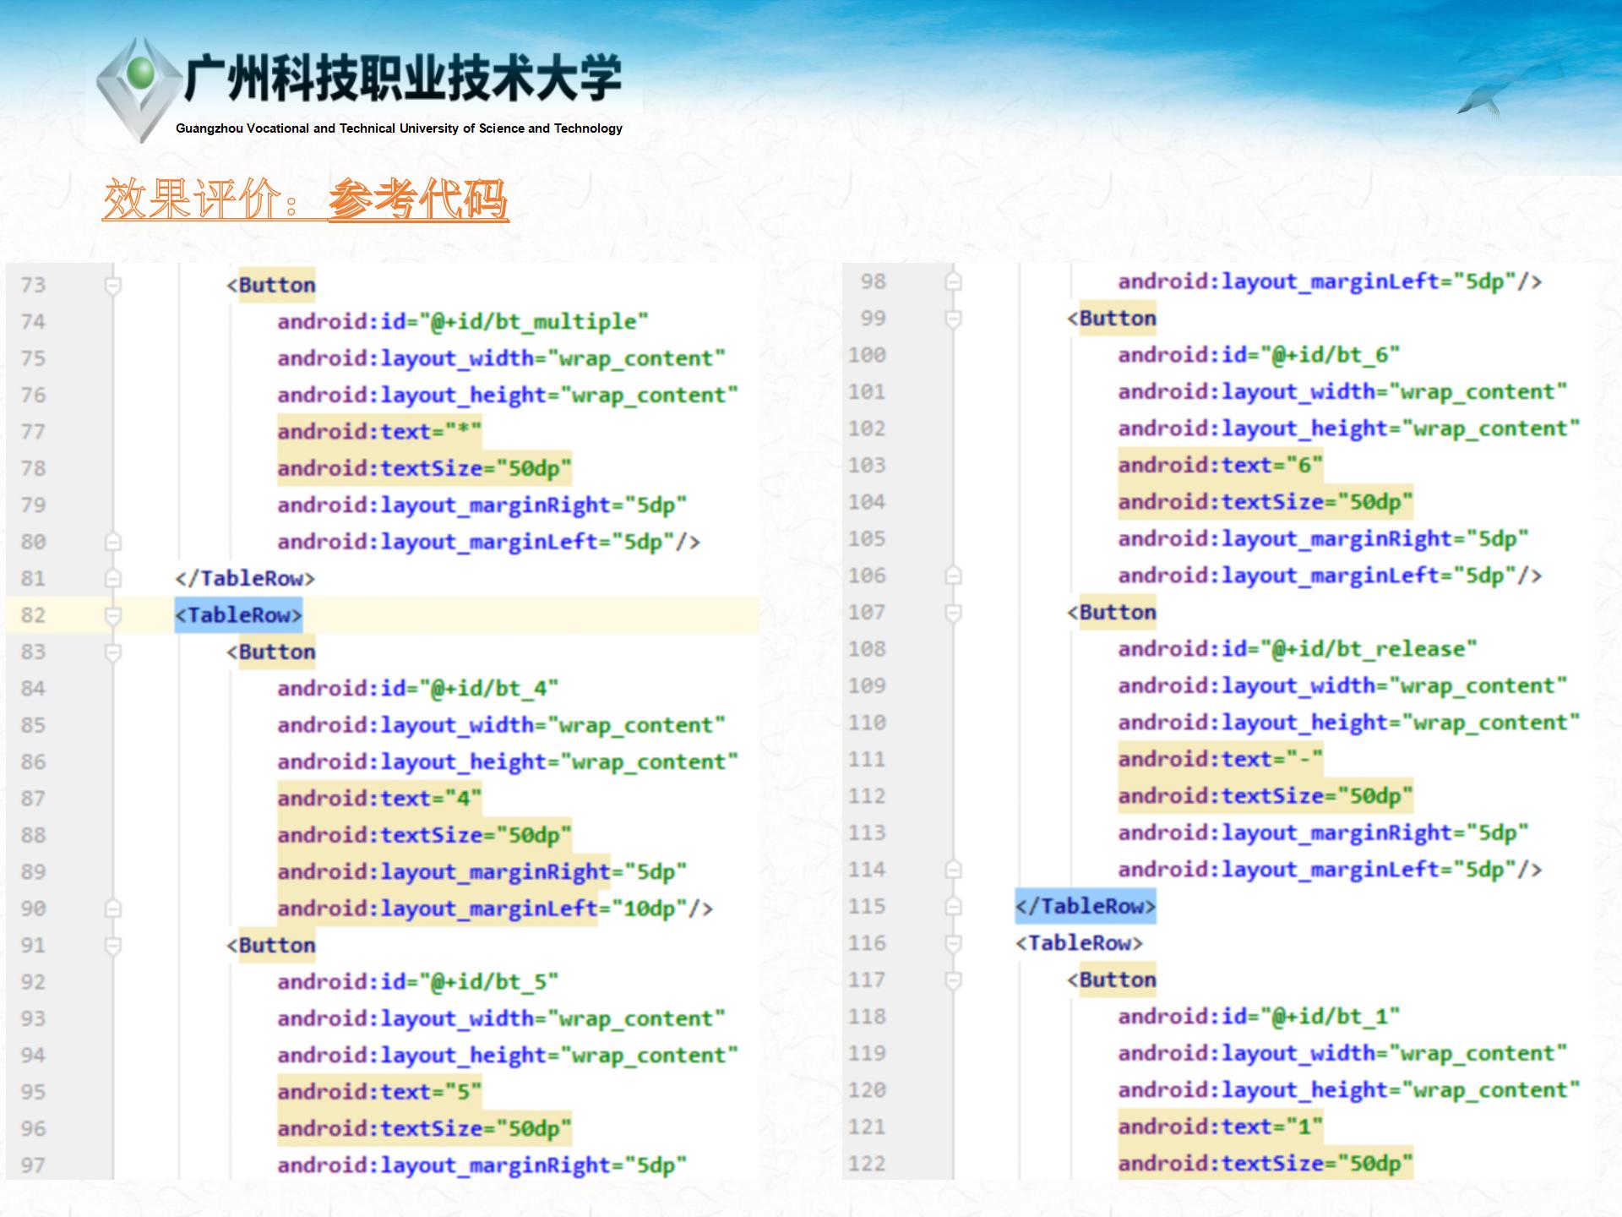
Task: Click the university diamond logo icon
Action: click(139, 88)
